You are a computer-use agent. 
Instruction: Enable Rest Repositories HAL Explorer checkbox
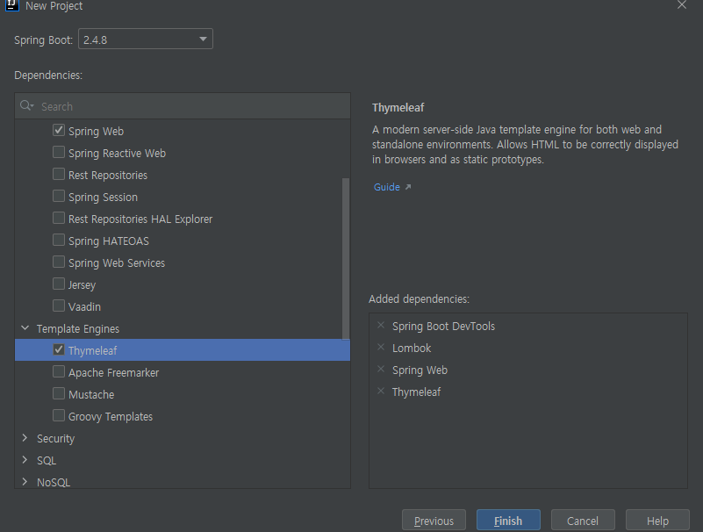pos(59,218)
